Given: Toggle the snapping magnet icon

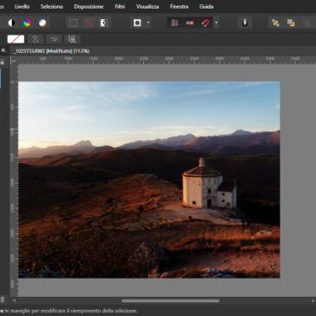Looking at the screenshot, I should [x=206, y=23].
